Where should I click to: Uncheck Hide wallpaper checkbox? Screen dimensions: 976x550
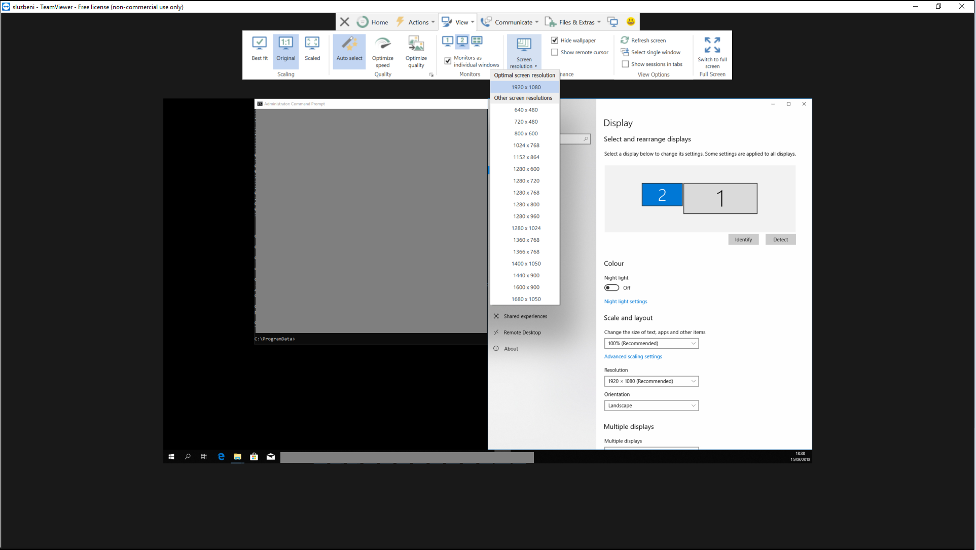click(x=555, y=41)
